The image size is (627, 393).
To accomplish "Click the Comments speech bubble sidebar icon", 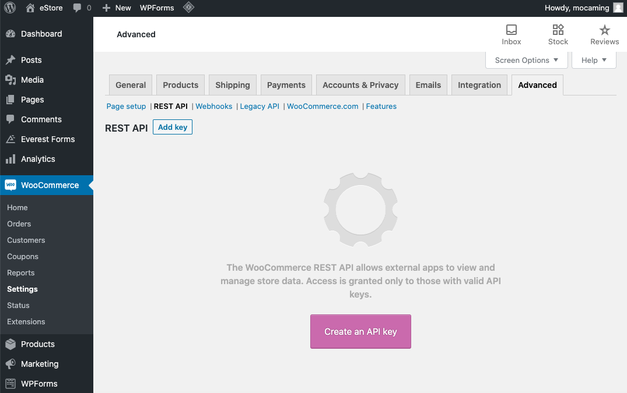I will coord(11,119).
